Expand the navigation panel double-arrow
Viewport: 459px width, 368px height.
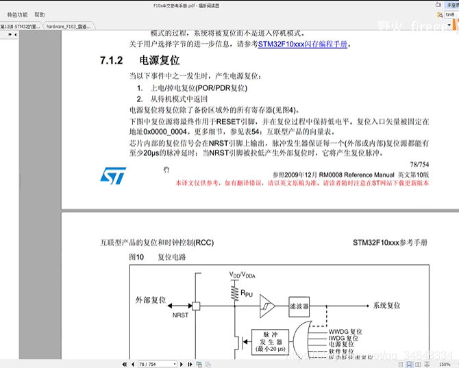pos(10,34)
